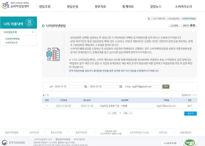205x146 pixels.
Task: Open 소비자24 footer link
Action: 163,132
